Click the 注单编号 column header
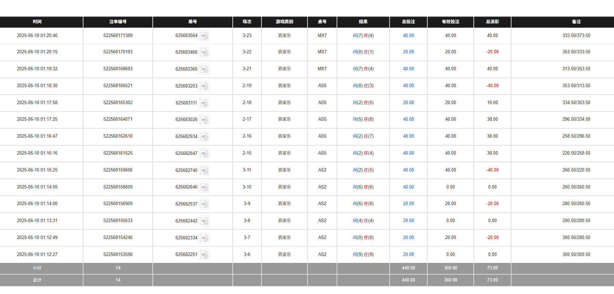 point(118,22)
